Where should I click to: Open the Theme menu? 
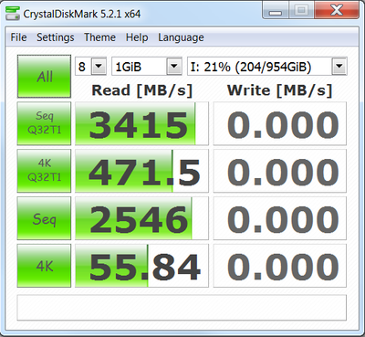(x=99, y=37)
